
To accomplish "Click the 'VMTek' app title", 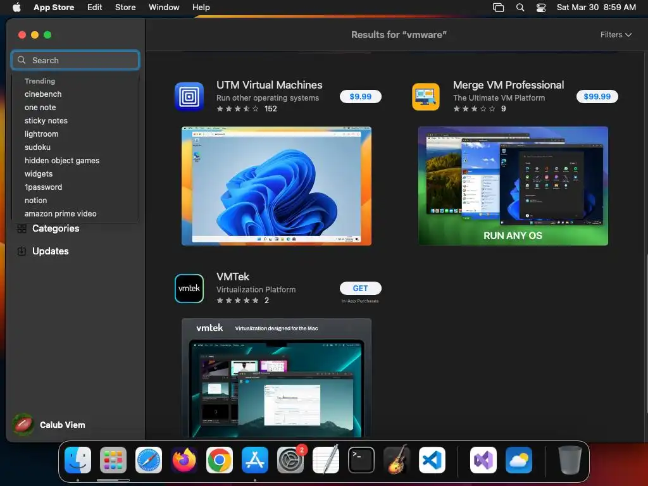I will pyautogui.click(x=233, y=277).
